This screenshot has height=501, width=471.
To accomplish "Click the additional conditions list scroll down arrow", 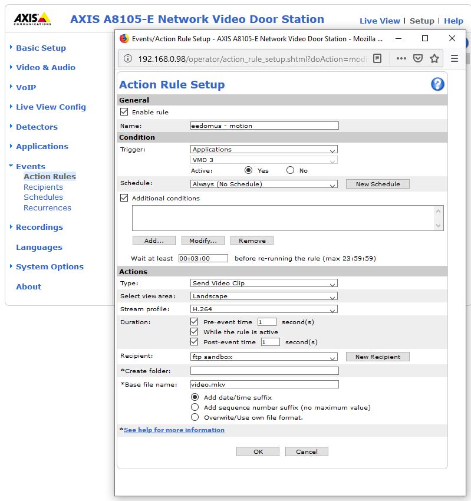I will click(439, 225).
